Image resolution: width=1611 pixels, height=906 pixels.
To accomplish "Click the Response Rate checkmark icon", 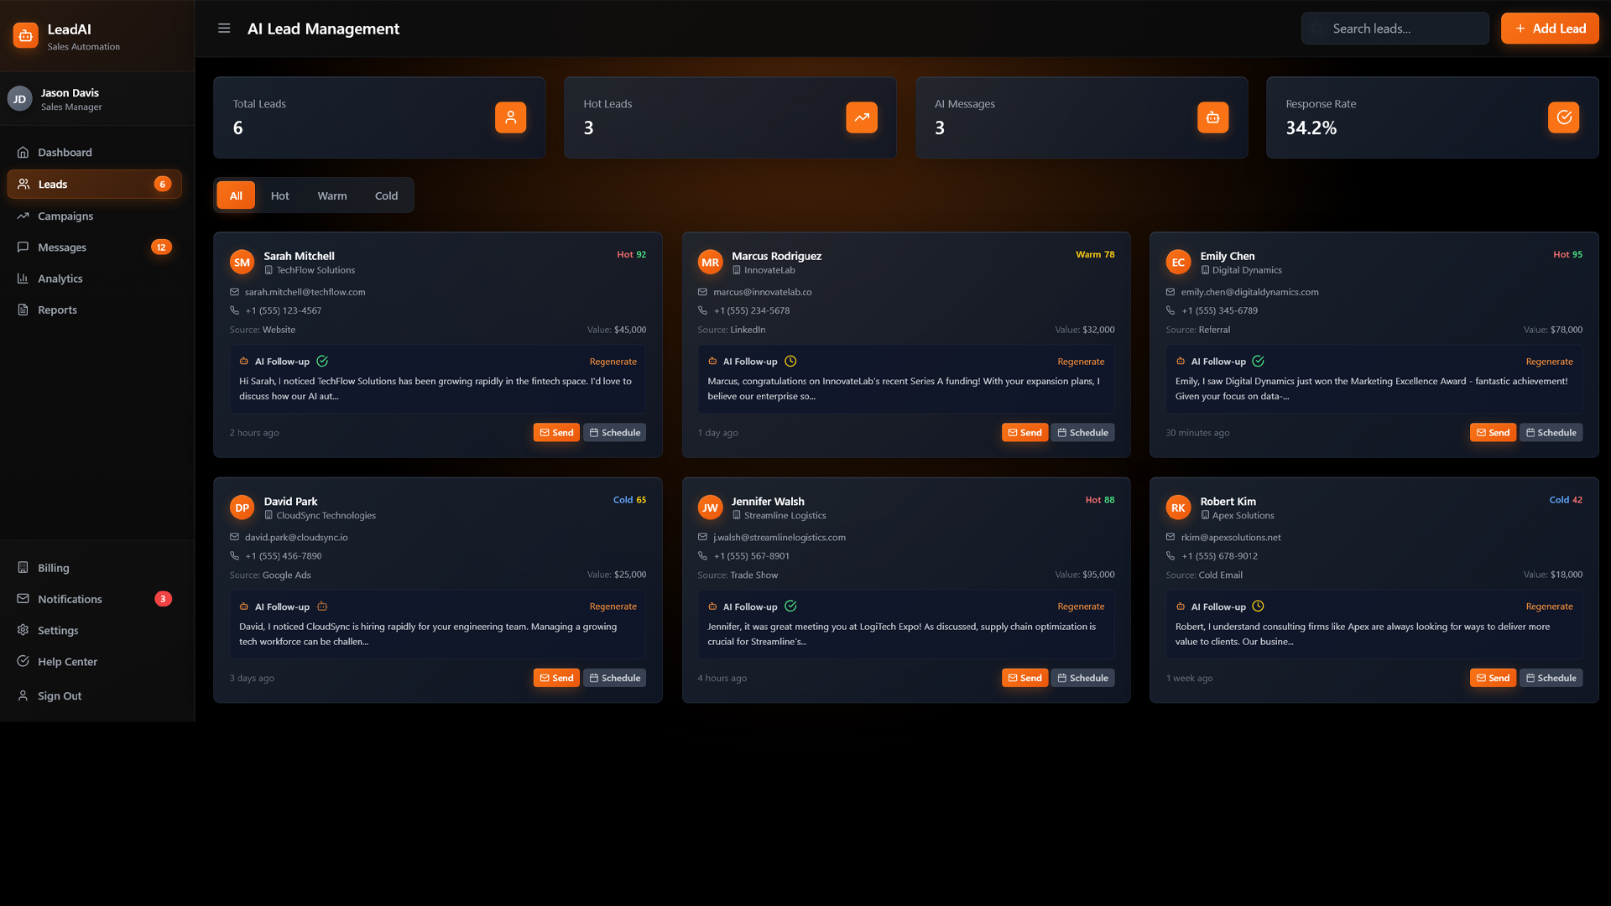I will coord(1563,117).
